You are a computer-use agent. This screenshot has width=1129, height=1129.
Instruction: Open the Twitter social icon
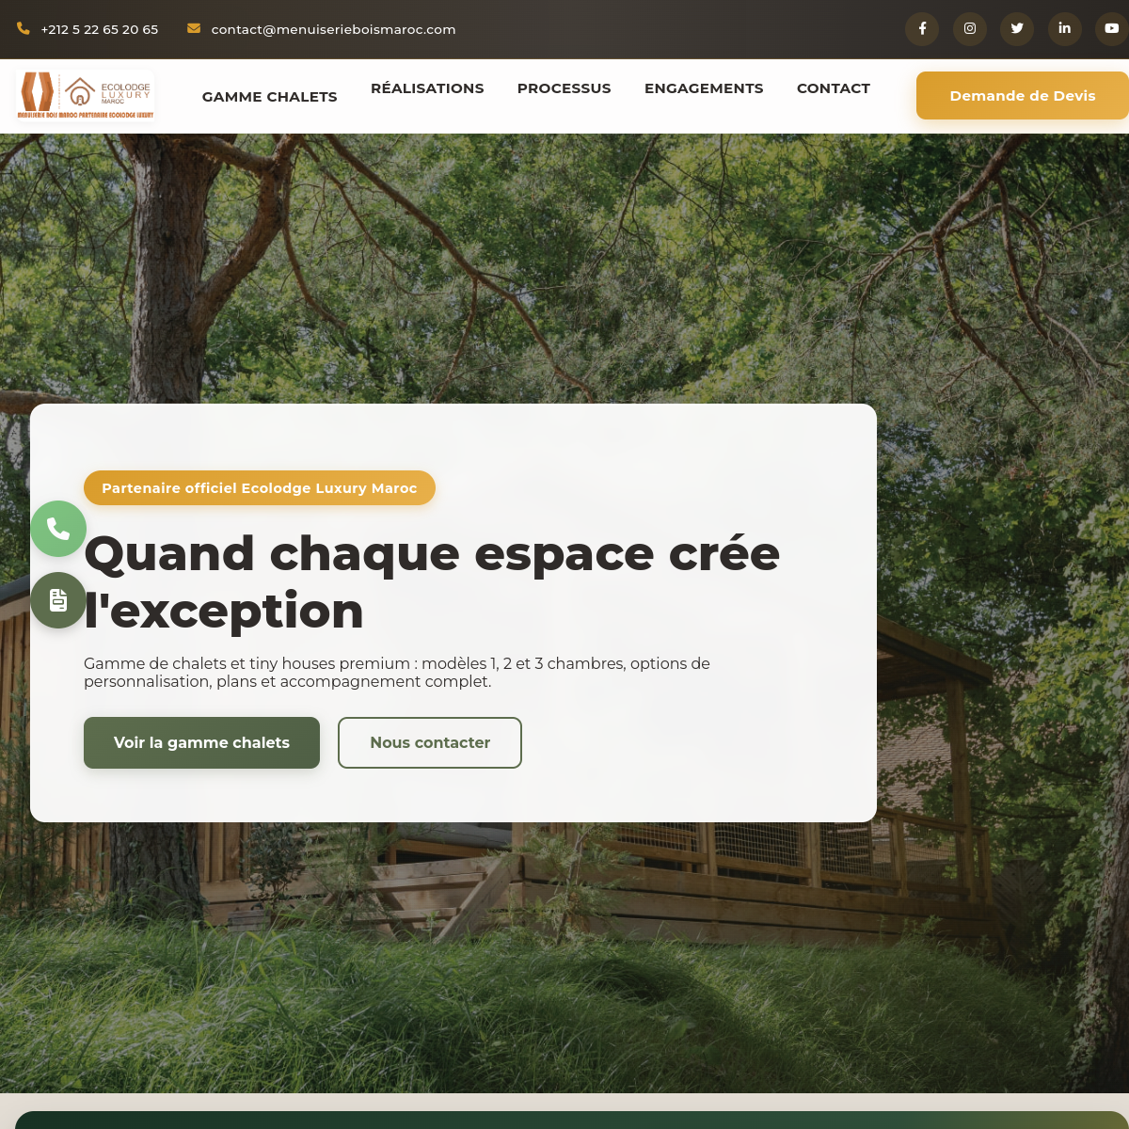click(x=1017, y=28)
